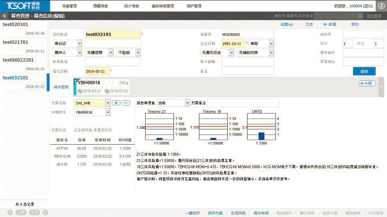Click the magnifier search icon in header

coord(360,16)
